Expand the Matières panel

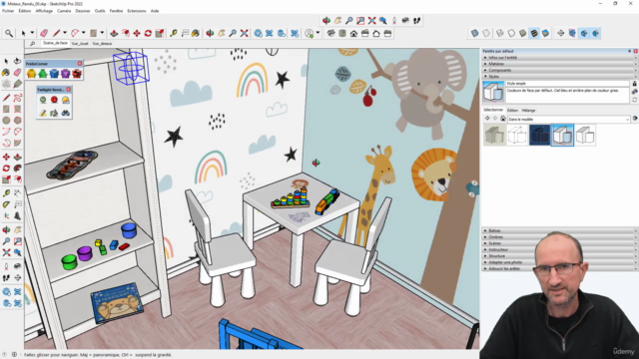tap(560, 64)
